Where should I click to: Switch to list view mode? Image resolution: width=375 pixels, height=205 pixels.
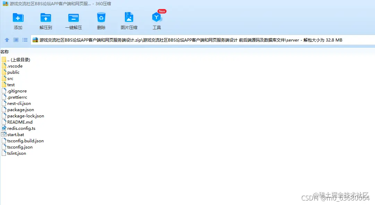pyautogui.click(x=25, y=39)
